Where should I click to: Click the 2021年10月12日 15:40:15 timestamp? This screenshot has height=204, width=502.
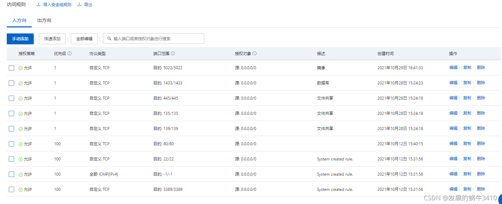tap(400, 144)
